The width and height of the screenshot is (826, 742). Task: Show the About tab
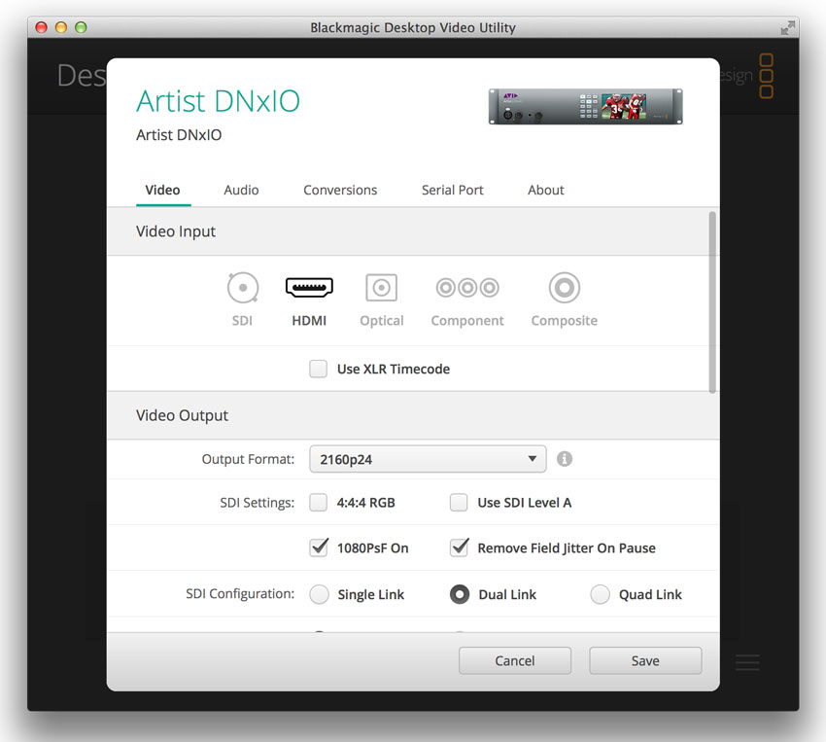[x=546, y=191]
